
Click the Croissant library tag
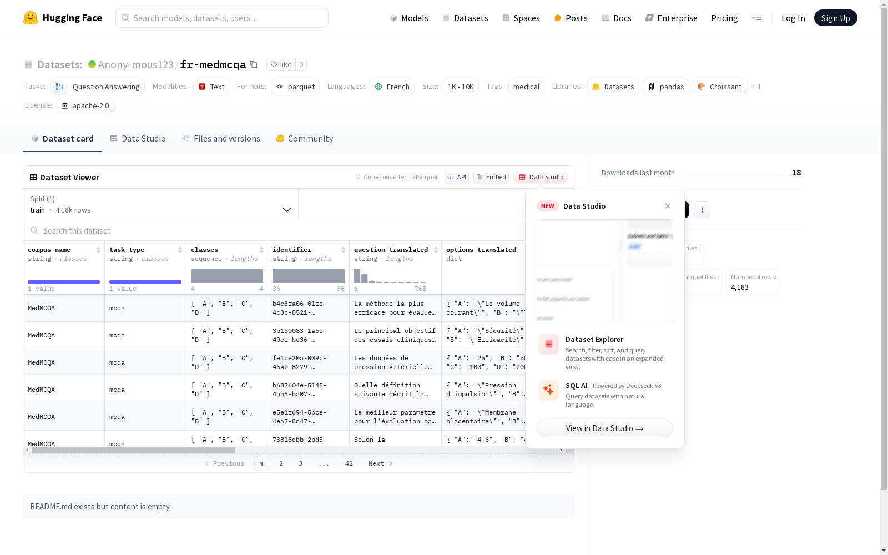tap(720, 87)
